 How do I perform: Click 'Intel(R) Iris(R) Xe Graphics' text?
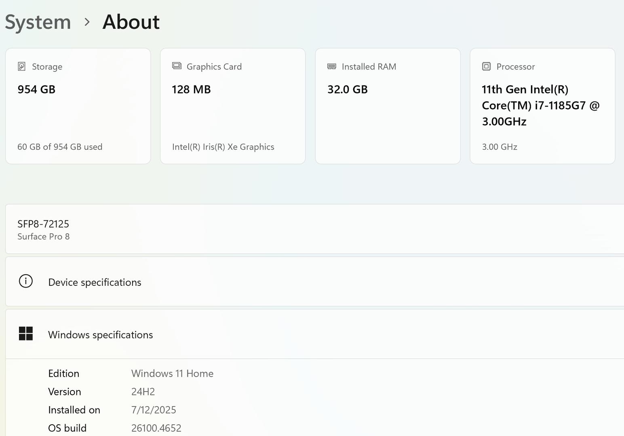tap(223, 147)
